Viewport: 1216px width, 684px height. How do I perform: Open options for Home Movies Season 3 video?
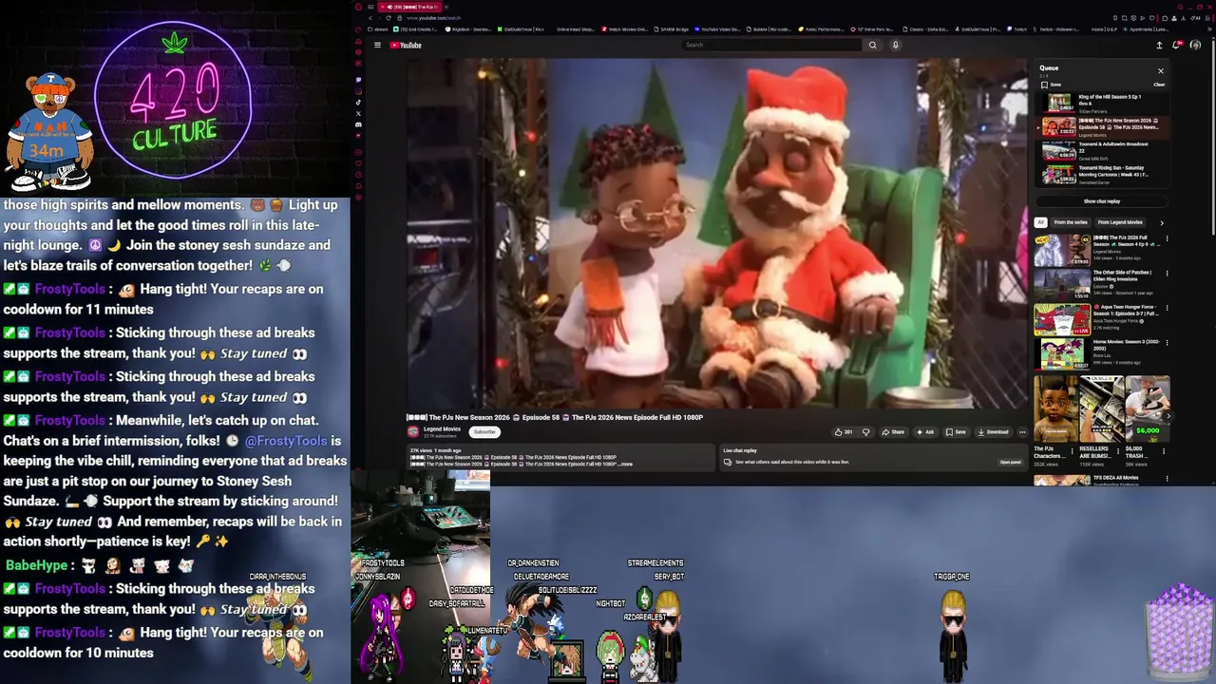click(x=1167, y=343)
